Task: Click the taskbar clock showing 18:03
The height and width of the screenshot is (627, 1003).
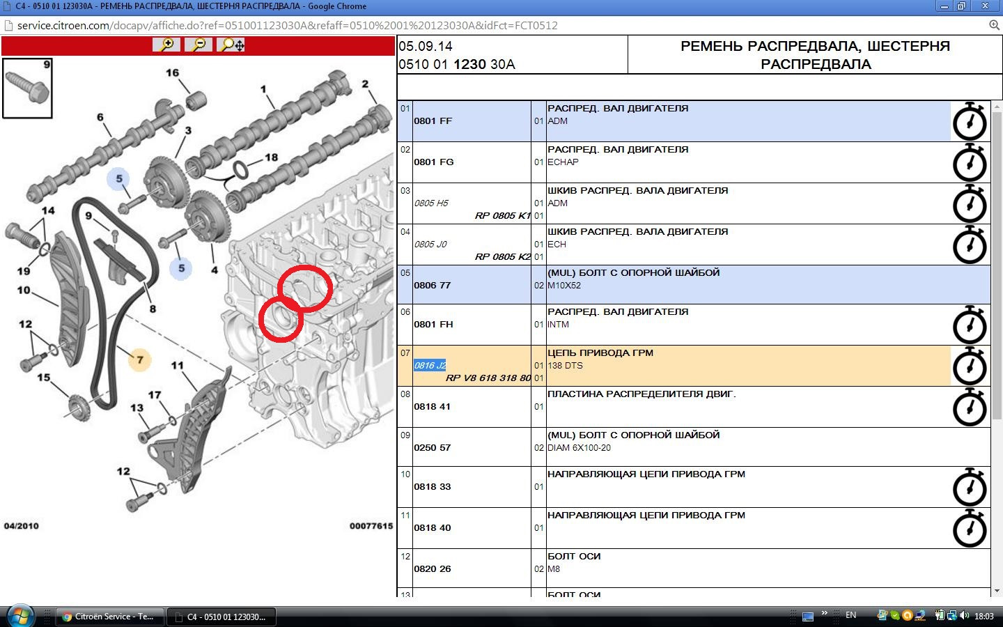Action: coord(984,616)
